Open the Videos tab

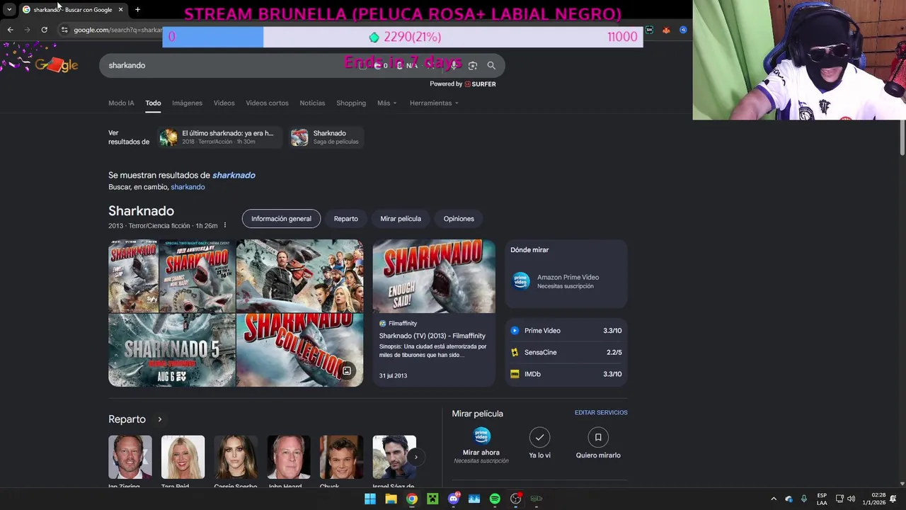[x=224, y=103]
